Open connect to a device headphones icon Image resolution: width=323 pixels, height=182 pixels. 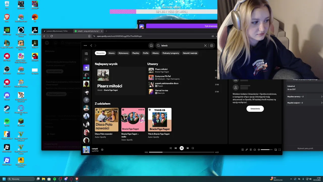255,150
